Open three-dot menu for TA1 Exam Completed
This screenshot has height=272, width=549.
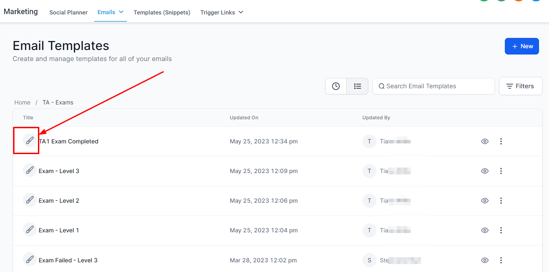point(501,141)
